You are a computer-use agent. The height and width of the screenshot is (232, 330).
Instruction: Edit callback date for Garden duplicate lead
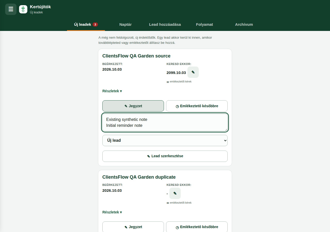pos(175,193)
